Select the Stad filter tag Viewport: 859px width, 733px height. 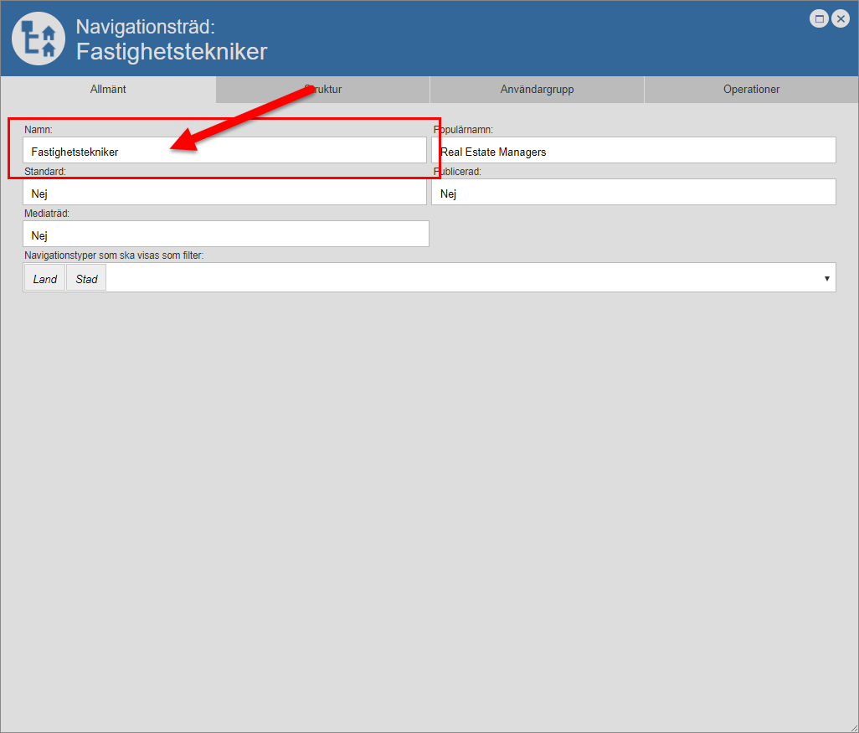click(x=86, y=279)
